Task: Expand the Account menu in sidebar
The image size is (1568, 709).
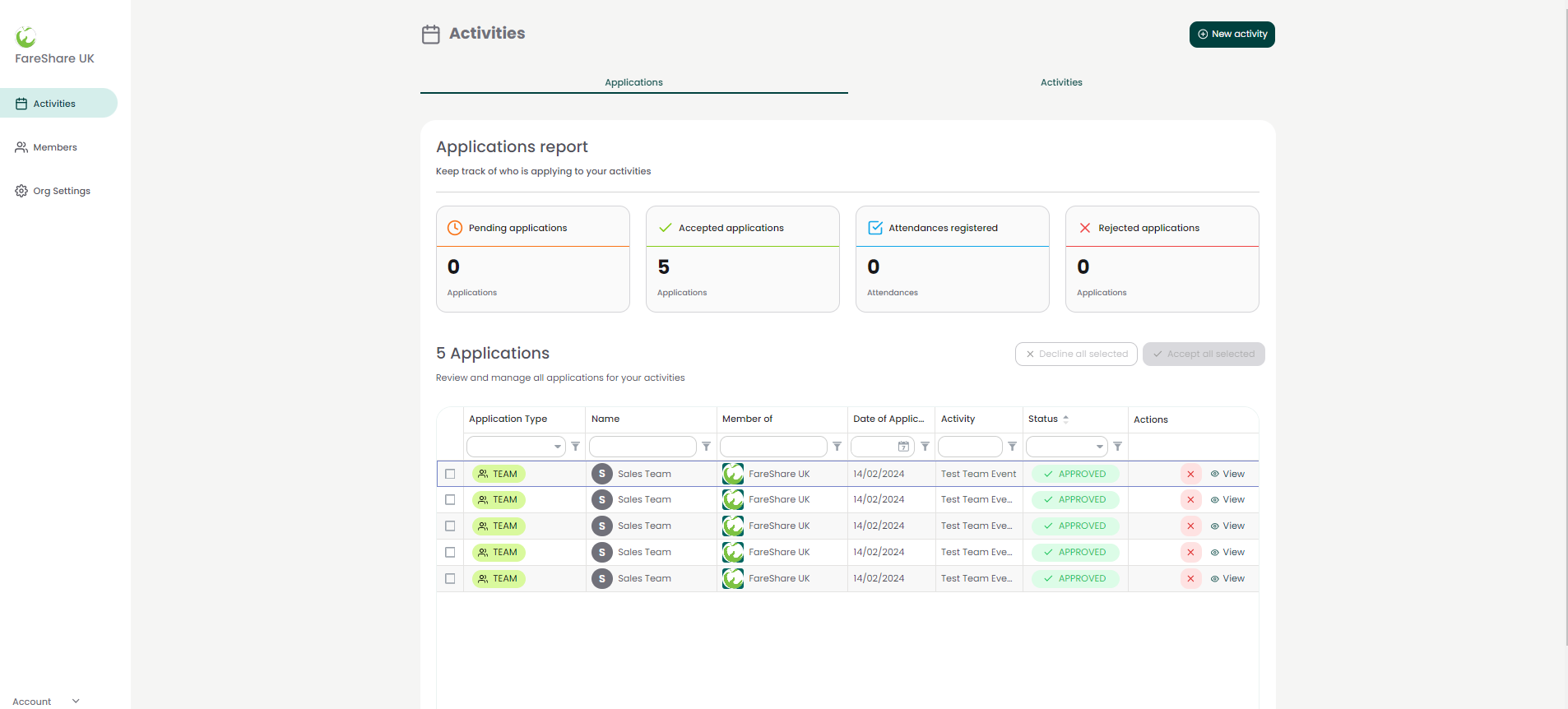Action: (46, 701)
